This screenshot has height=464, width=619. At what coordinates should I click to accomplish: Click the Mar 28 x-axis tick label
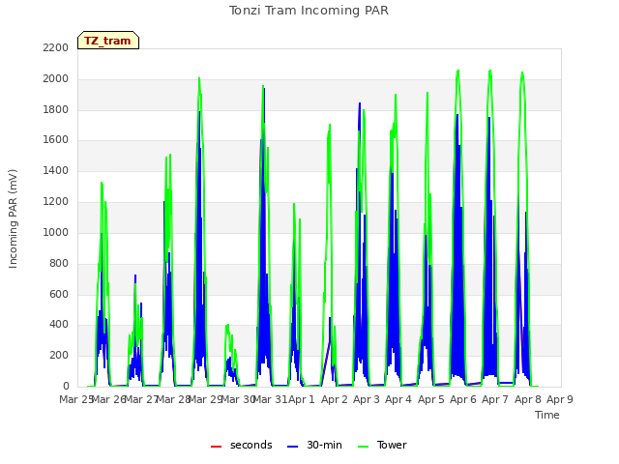(x=174, y=399)
